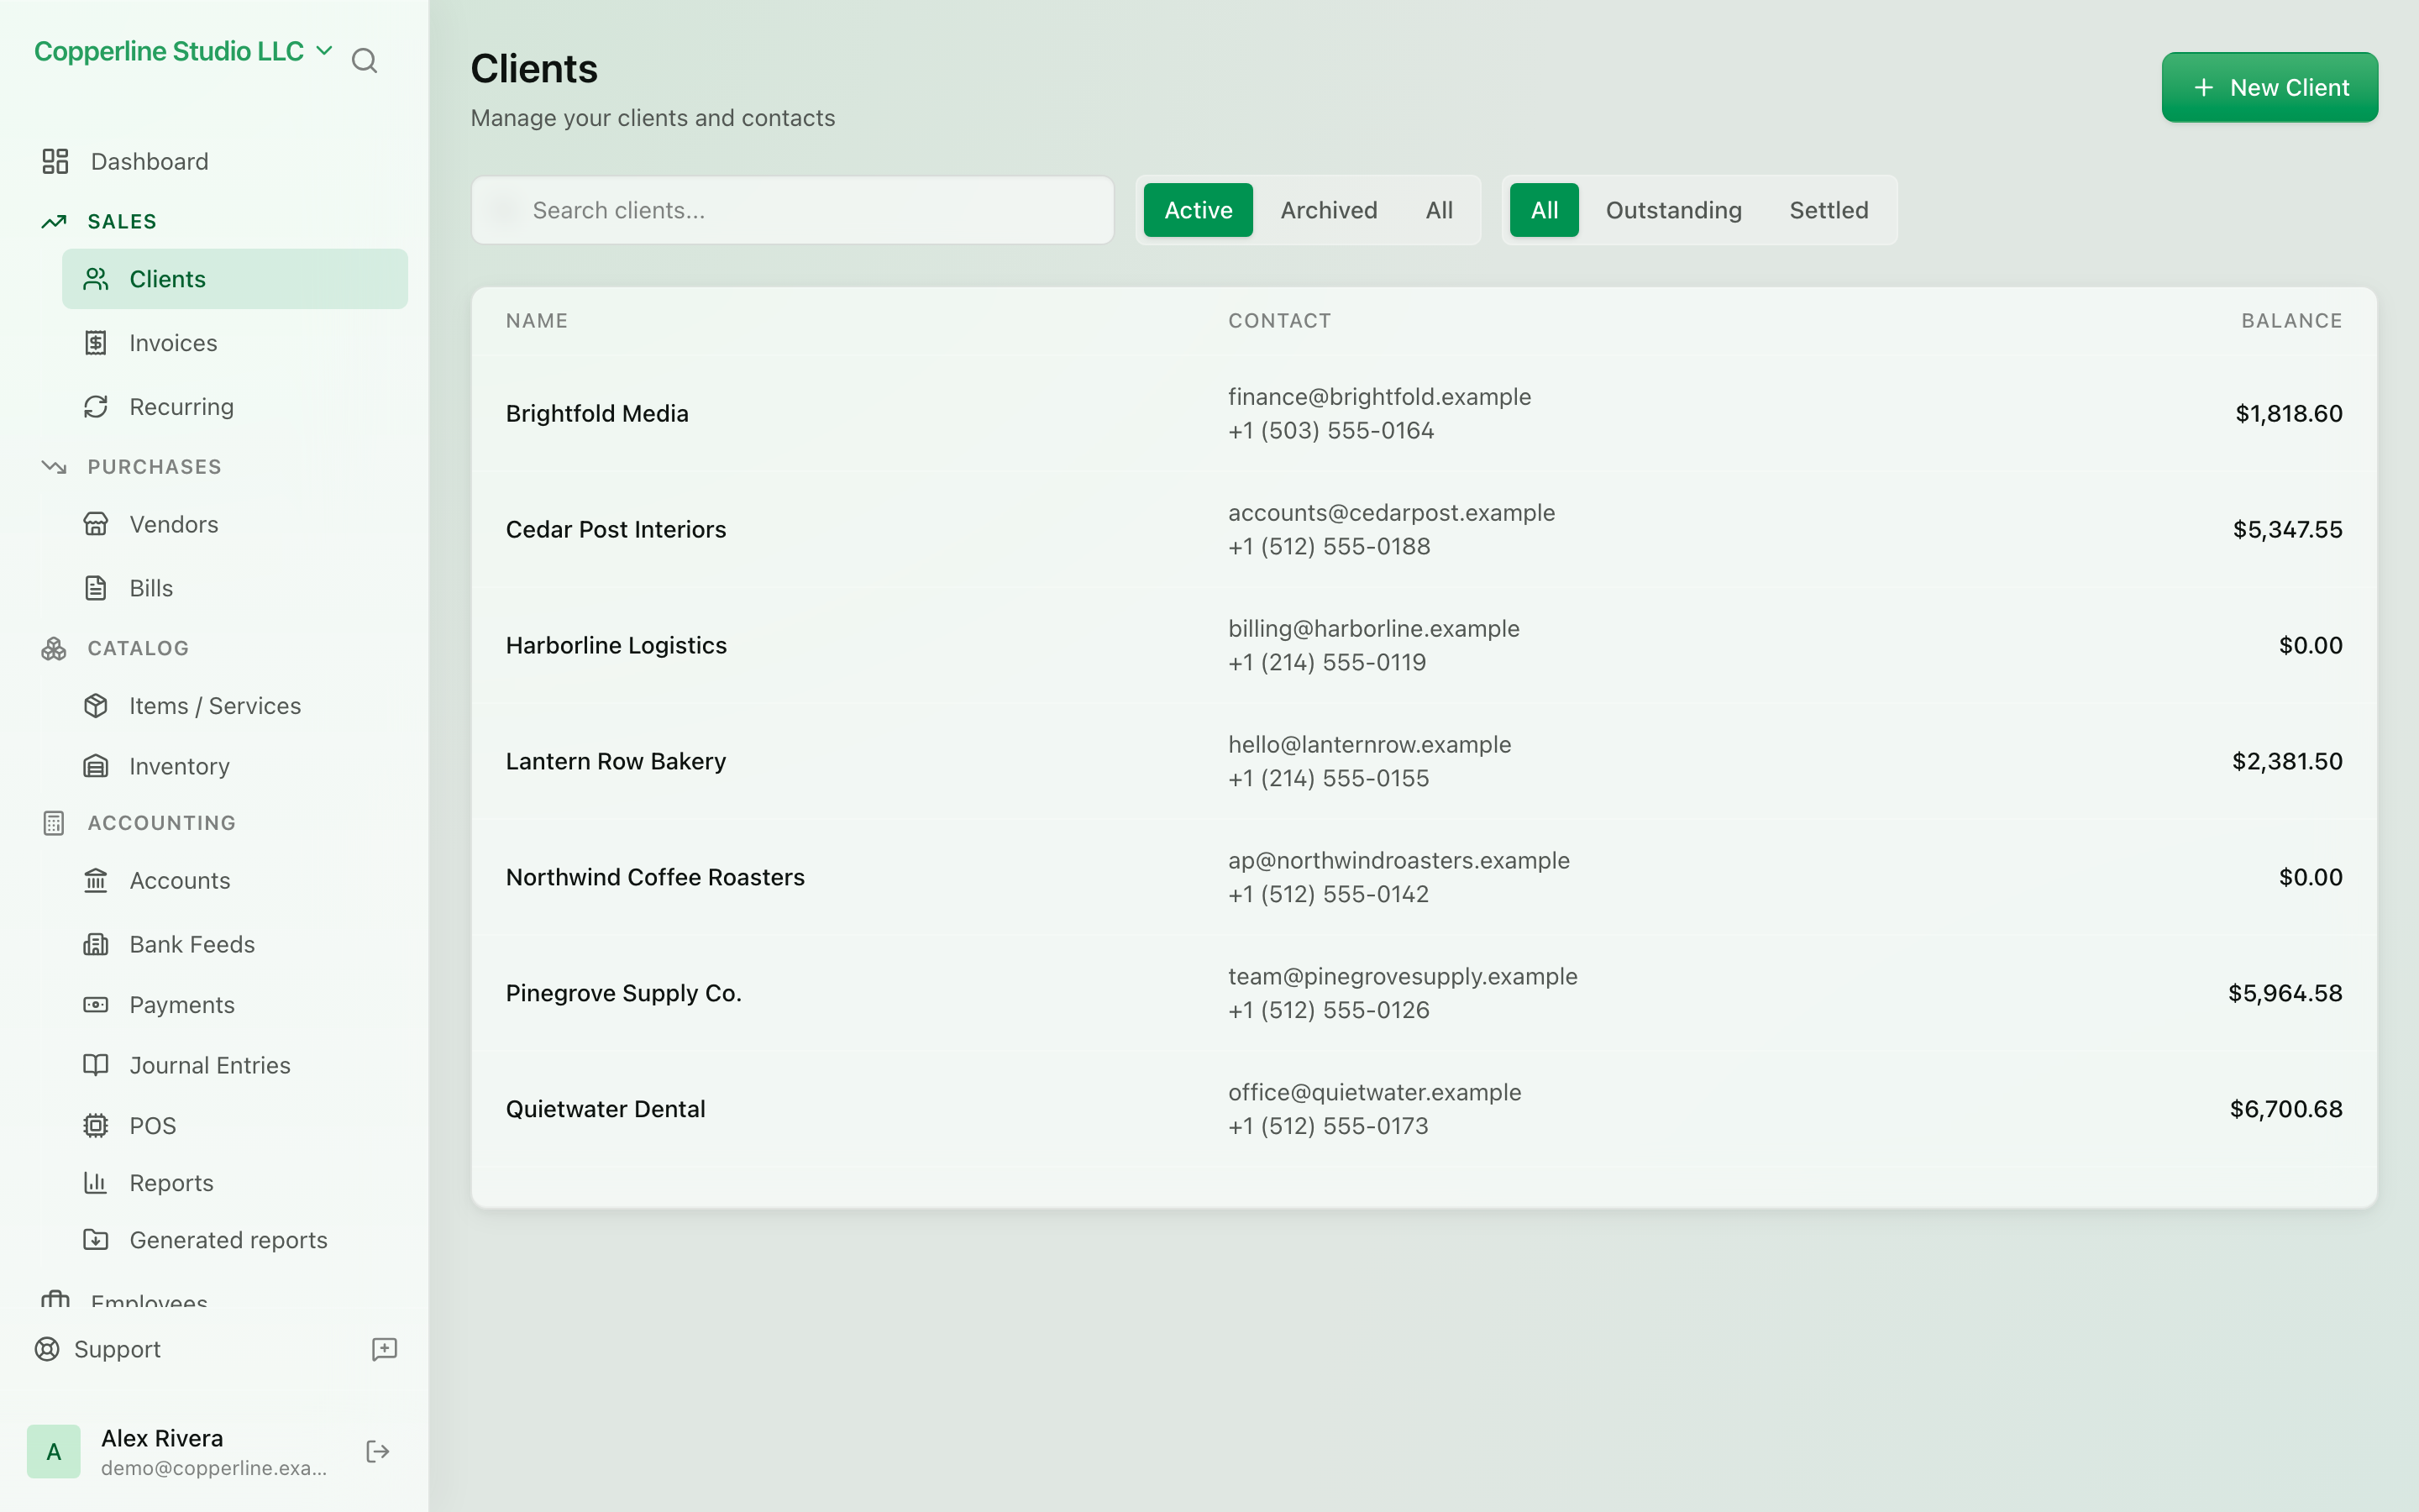Filter clients by Outstanding balance
The image size is (2419, 1512).
point(1673,210)
